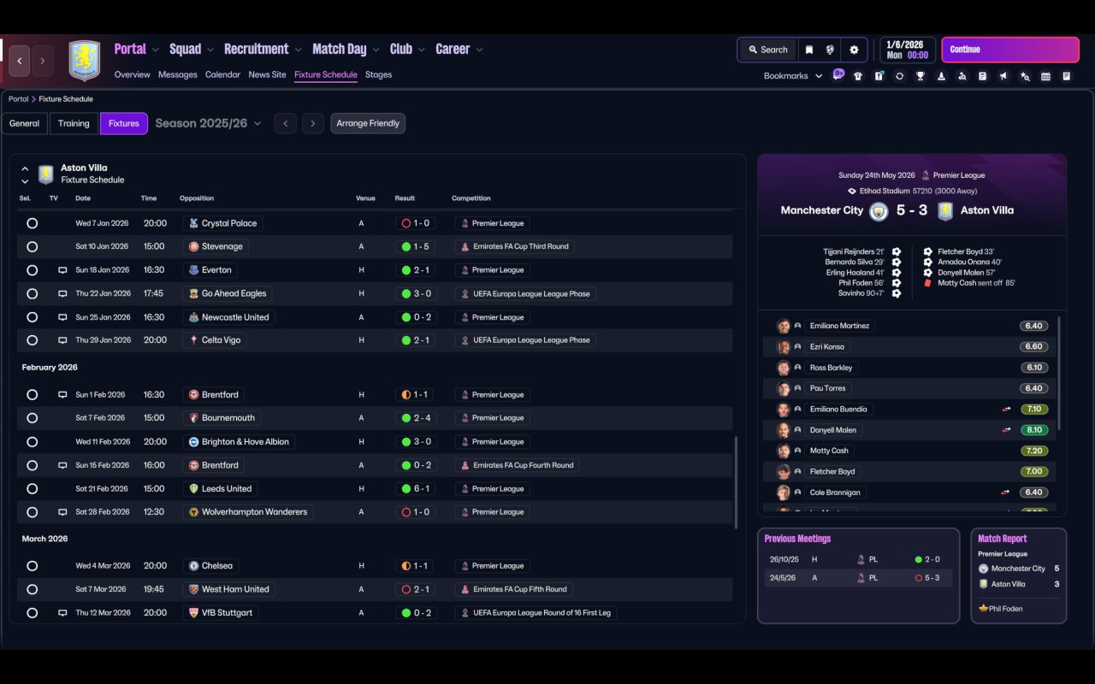Screen dimensions: 1095x684
Task: Click the Everton club crest
Action: pos(194,270)
